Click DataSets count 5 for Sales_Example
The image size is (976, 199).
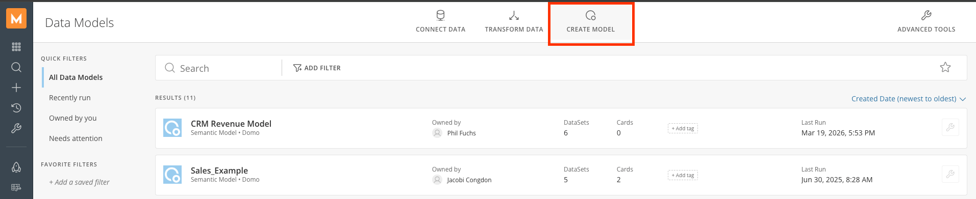point(566,180)
